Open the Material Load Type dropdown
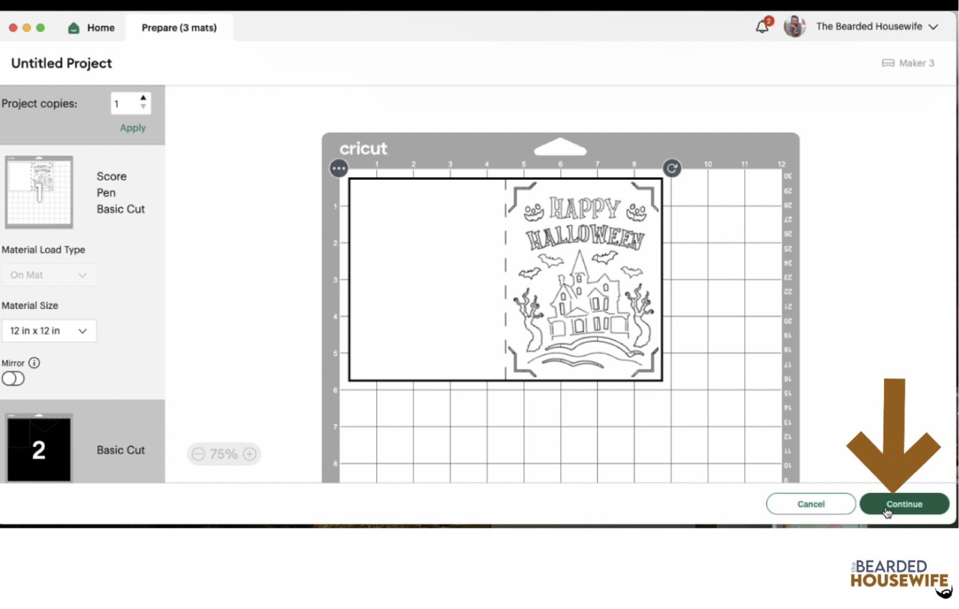This screenshot has height=609, width=959. pyautogui.click(x=49, y=275)
